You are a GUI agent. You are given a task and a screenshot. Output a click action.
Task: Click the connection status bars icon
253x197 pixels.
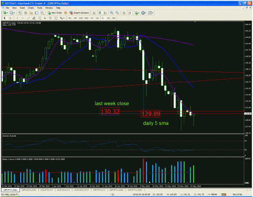pyautogui.click(x=223, y=195)
